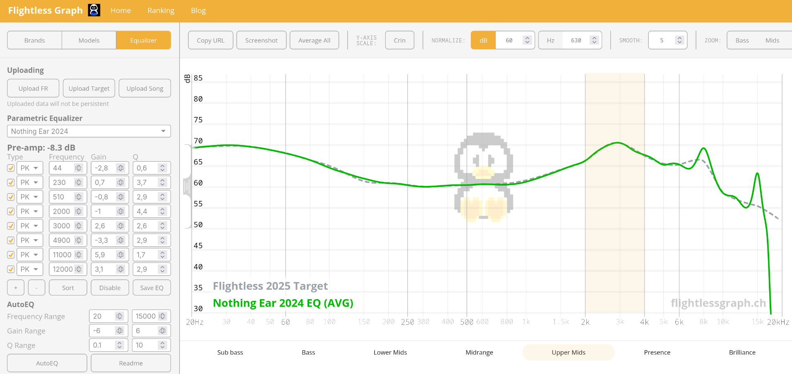Image resolution: width=792 pixels, height=374 pixels.
Task: Click the Q stepper for 0,6 value
Action: 162,168
